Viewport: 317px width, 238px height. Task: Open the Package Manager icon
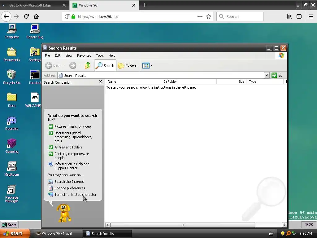(11, 193)
